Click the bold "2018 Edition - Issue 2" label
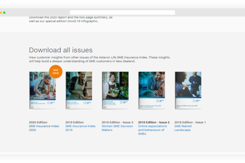The height and width of the screenshot is (163, 245). pos(154,122)
